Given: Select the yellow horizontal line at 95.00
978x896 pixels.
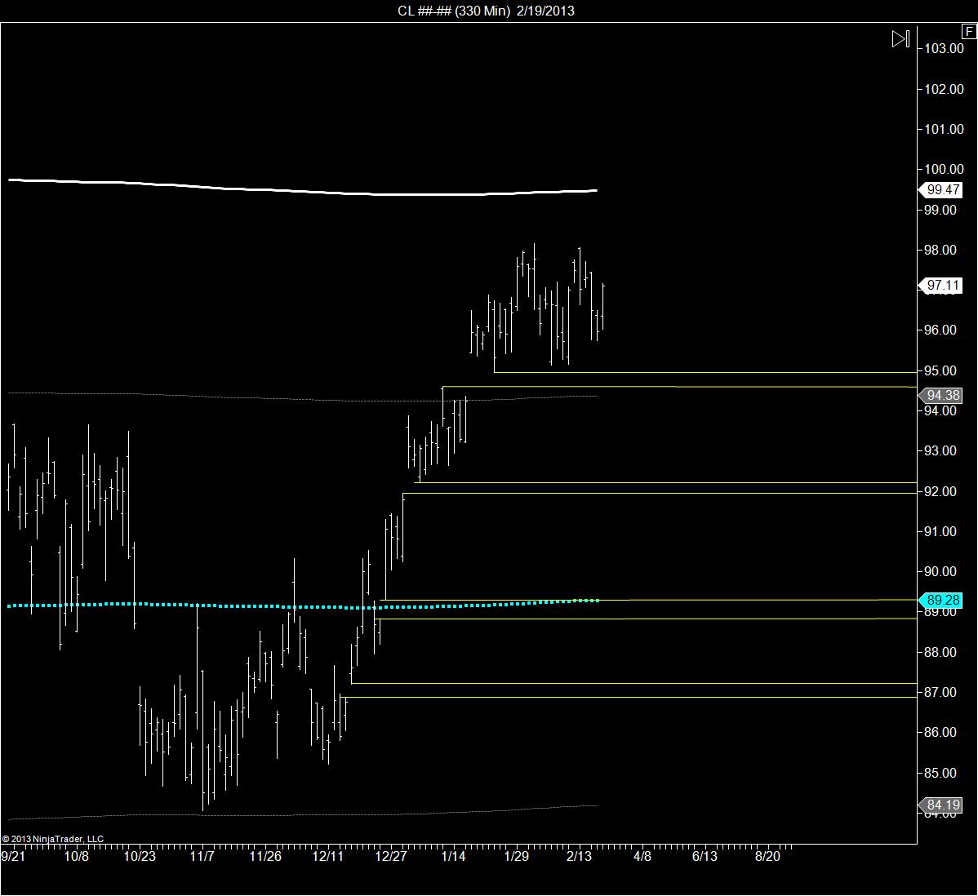Looking at the screenshot, I should tap(705, 372).
